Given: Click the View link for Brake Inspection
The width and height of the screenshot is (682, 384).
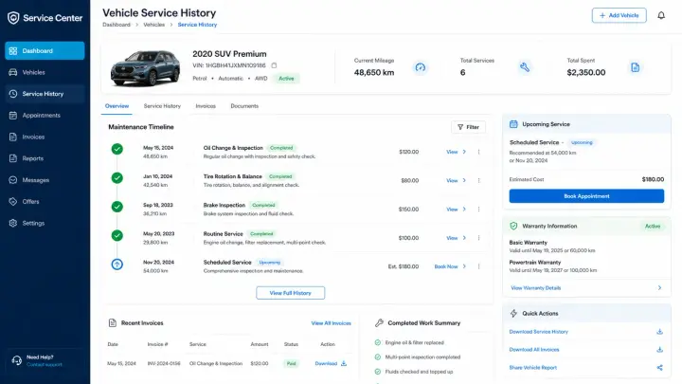Looking at the screenshot, I should 452,210.
